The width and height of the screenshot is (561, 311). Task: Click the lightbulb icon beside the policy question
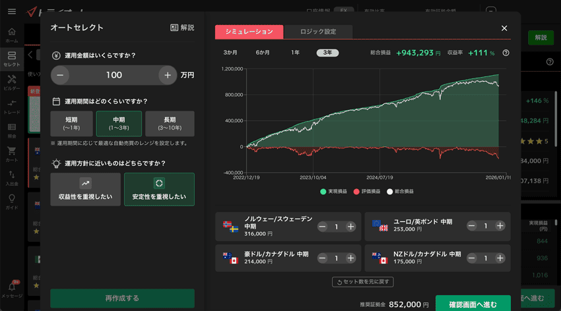pos(56,163)
